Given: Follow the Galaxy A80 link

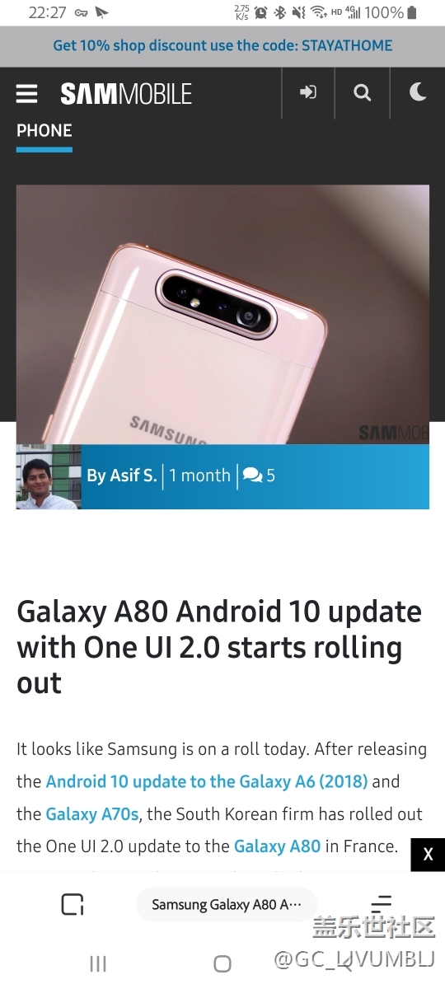Looking at the screenshot, I should 277,846.
